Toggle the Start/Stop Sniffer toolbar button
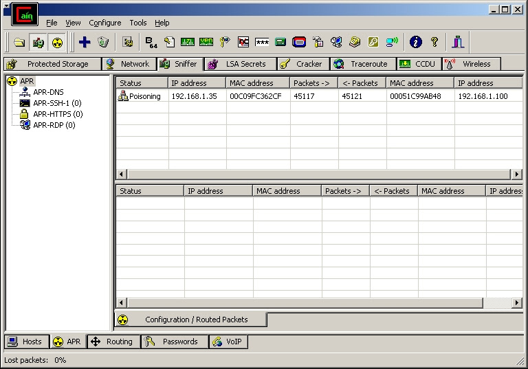Screen dimensions: 528x369 pyautogui.click(x=38, y=42)
